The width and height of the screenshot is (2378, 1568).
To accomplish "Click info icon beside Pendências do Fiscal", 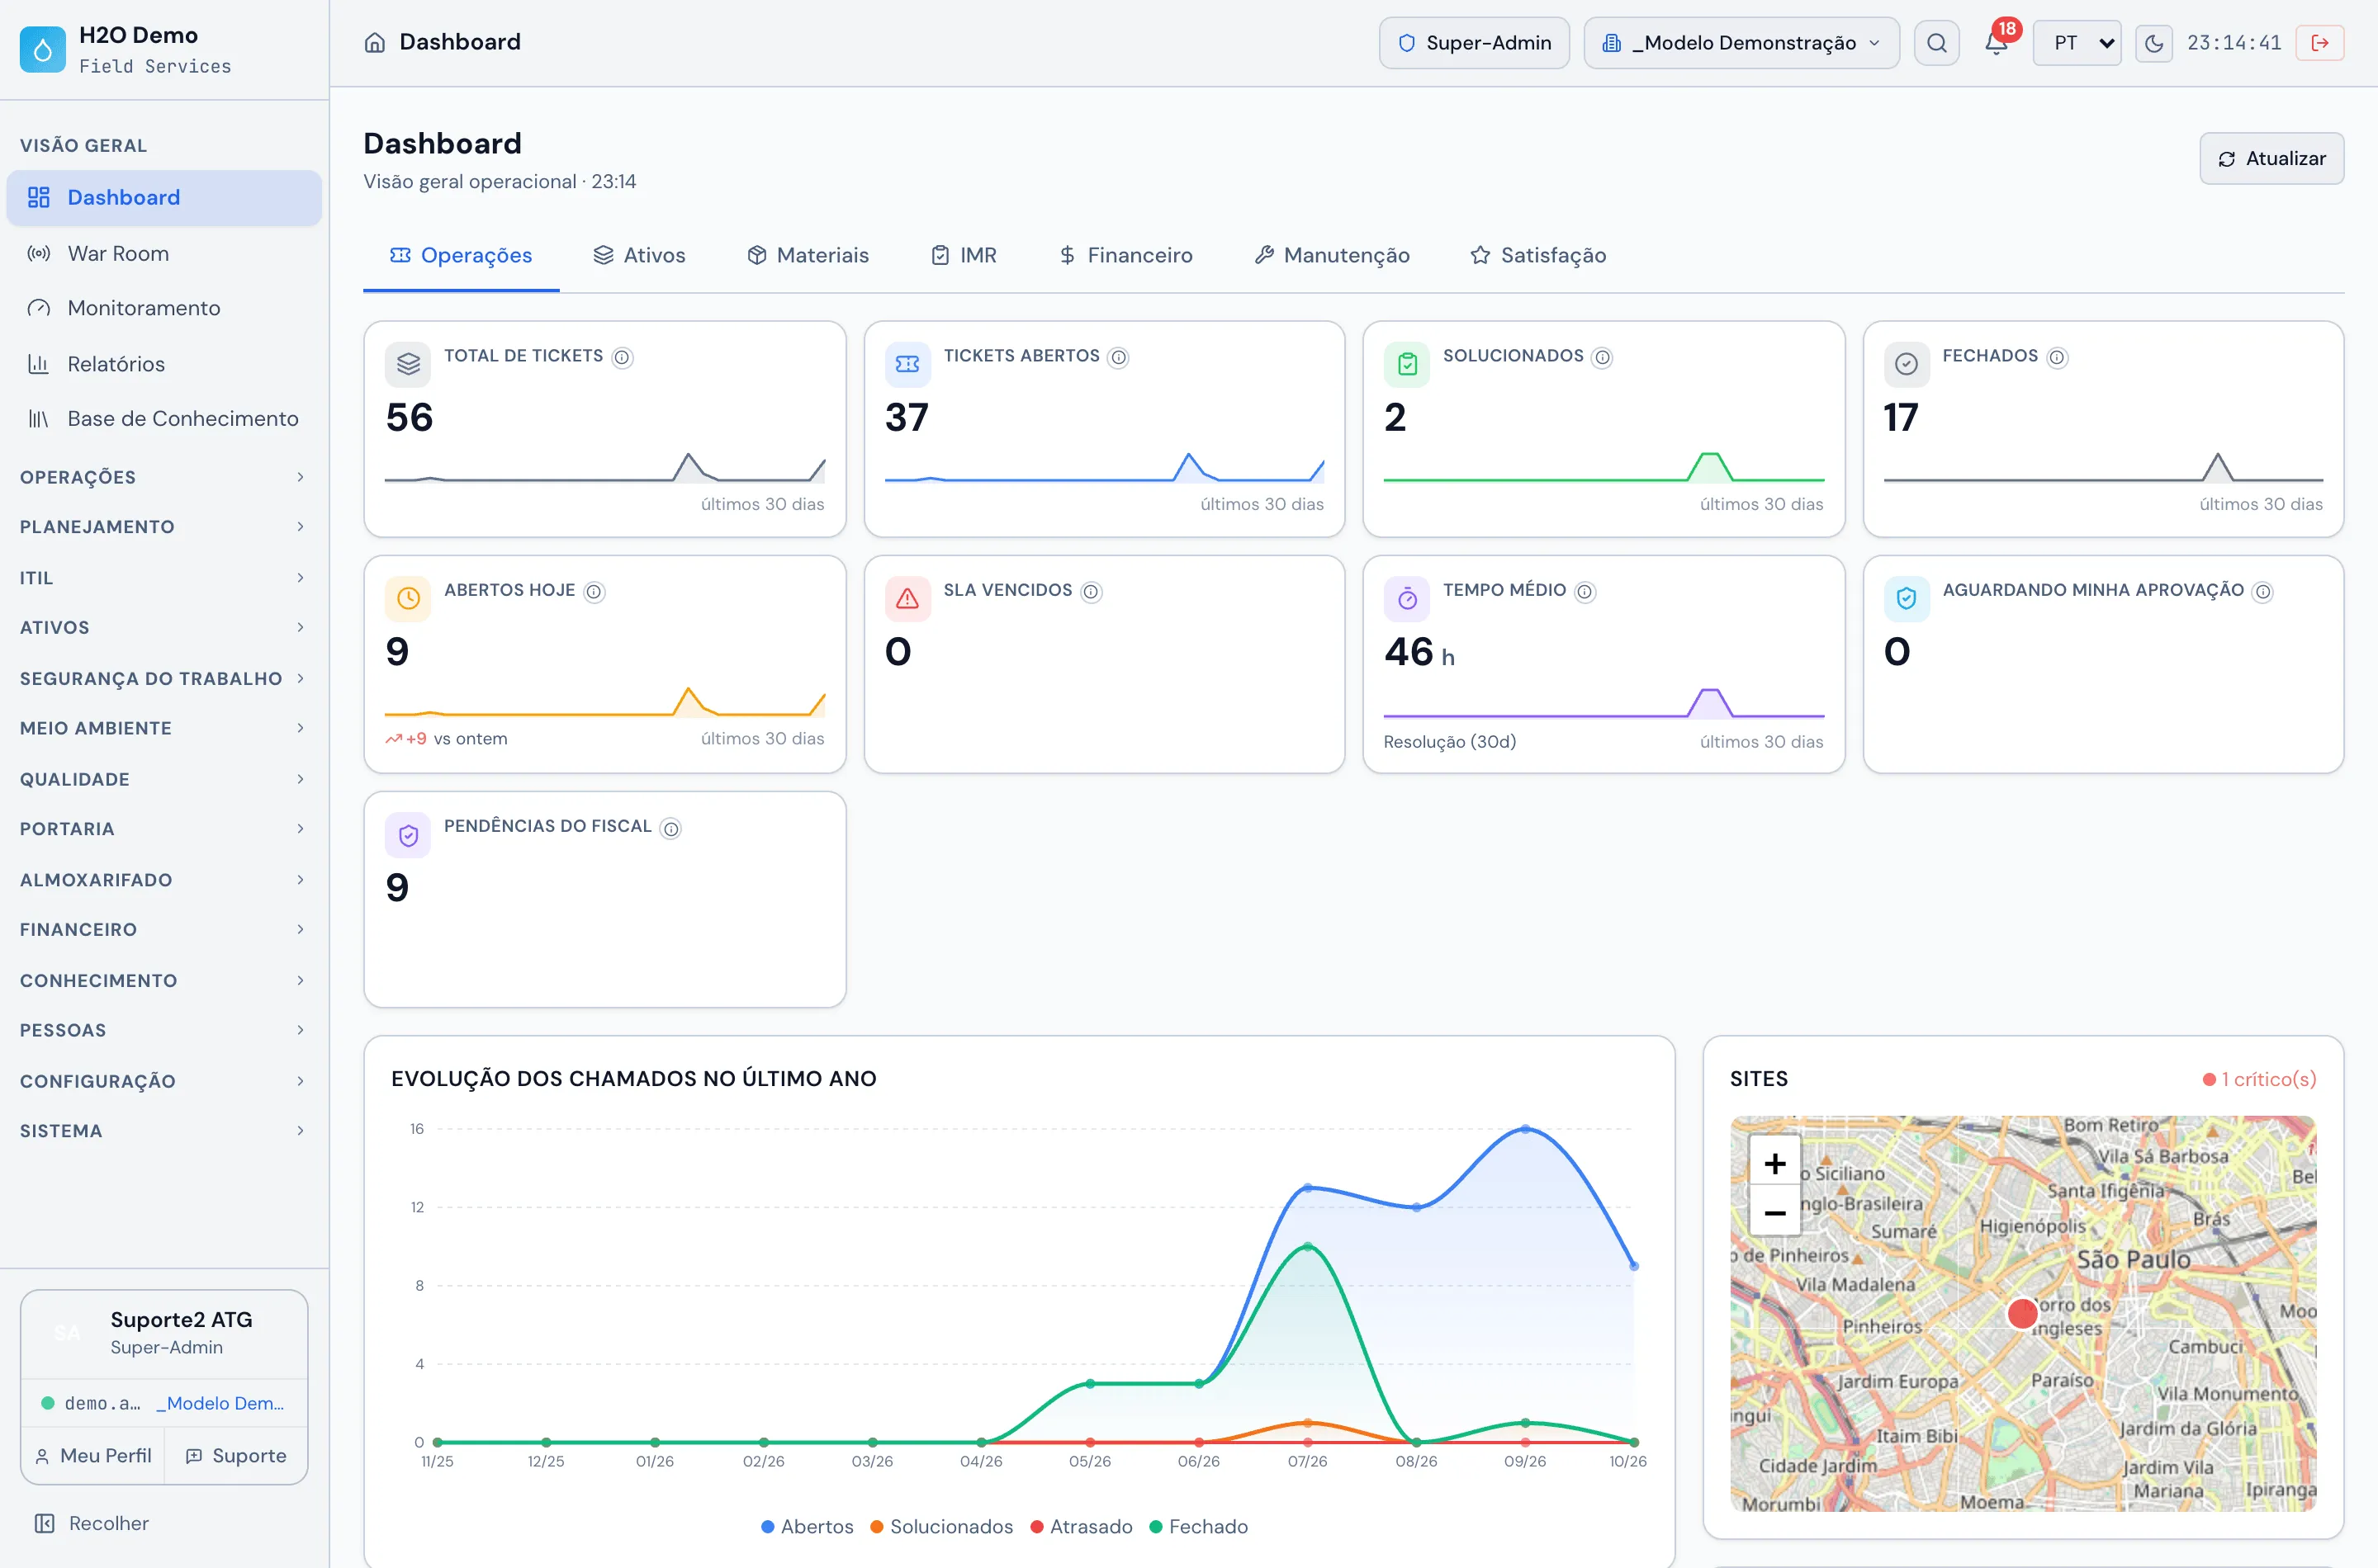I will 671,828.
